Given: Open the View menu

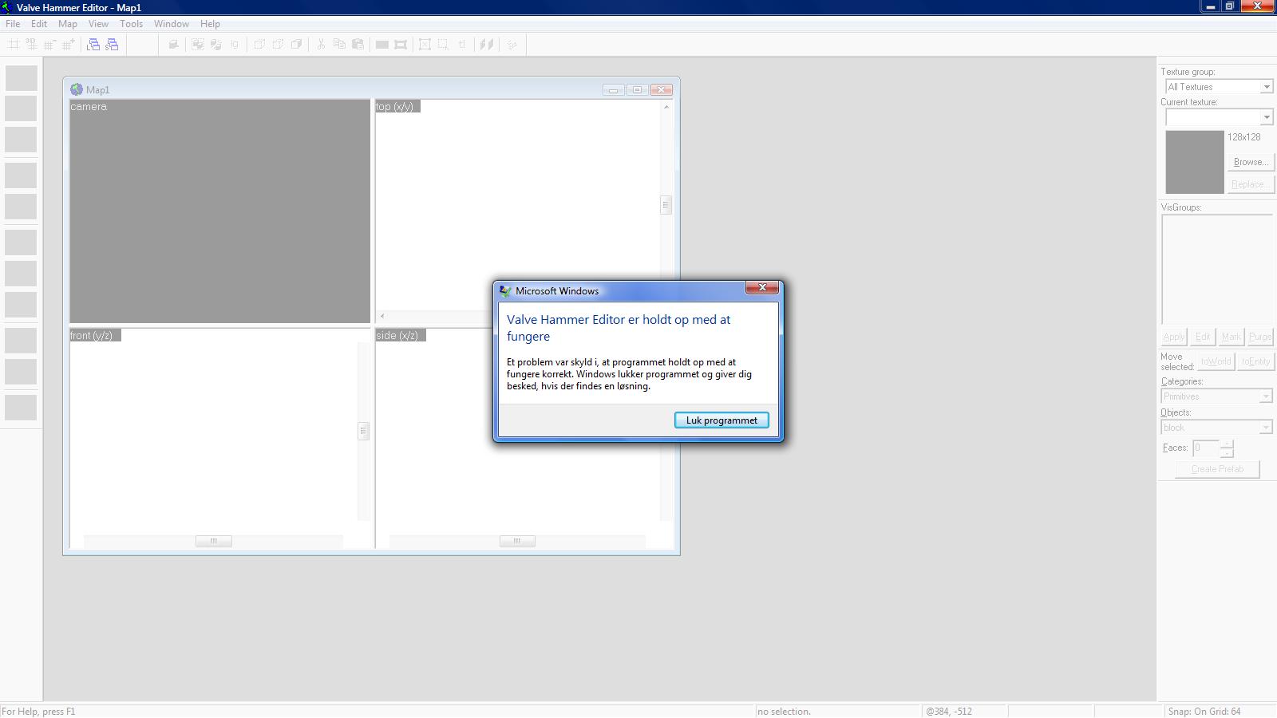Looking at the screenshot, I should [98, 24].
